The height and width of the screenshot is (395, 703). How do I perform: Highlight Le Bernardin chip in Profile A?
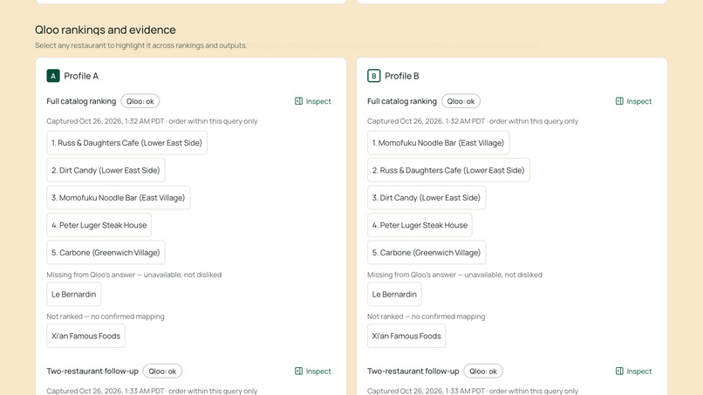pyautogui.click(x=73, y=294)
